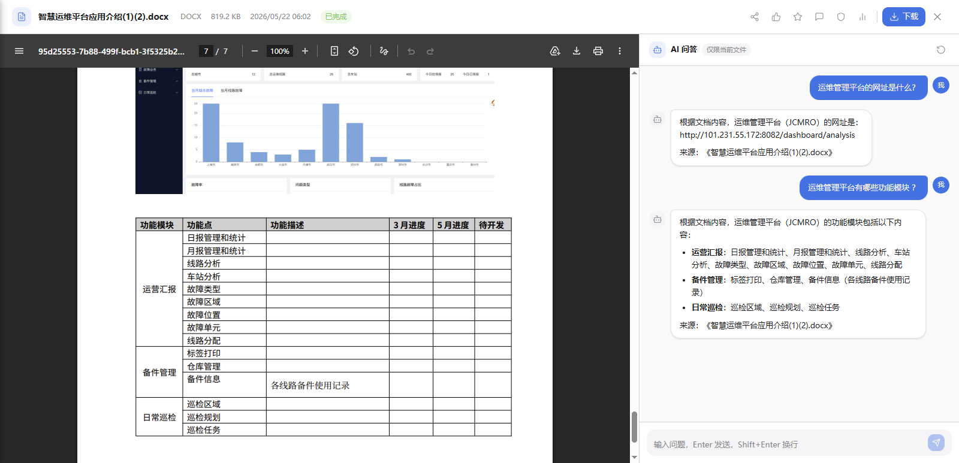Reset the AI conversation with refresh icon
This screenshot has height=463, width=959.
click(x=941, y=50)
